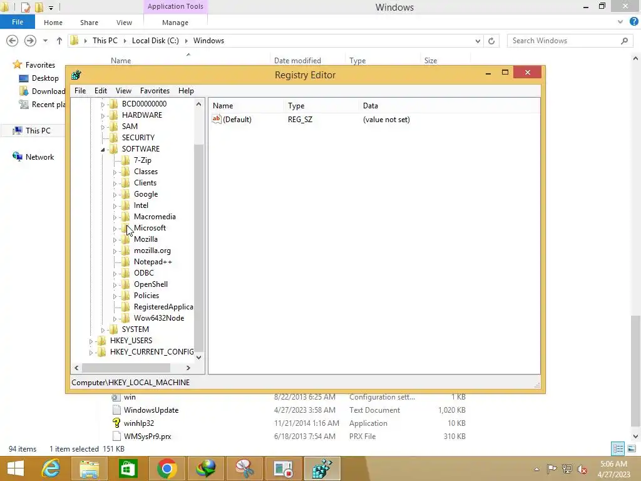Viewport: 641px width, 481px height.
Task: Go back in File Explorer
Action: click(13, 41)
